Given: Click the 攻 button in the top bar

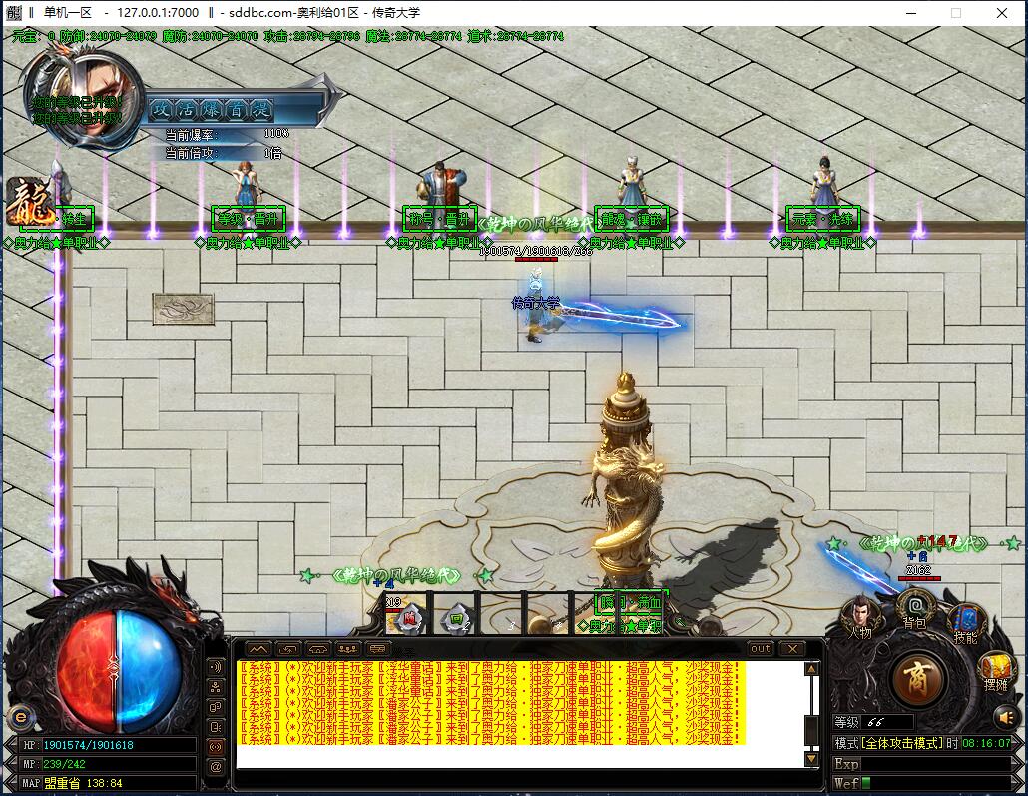Looking at the screenshot, I should click(x=162, y=109).
